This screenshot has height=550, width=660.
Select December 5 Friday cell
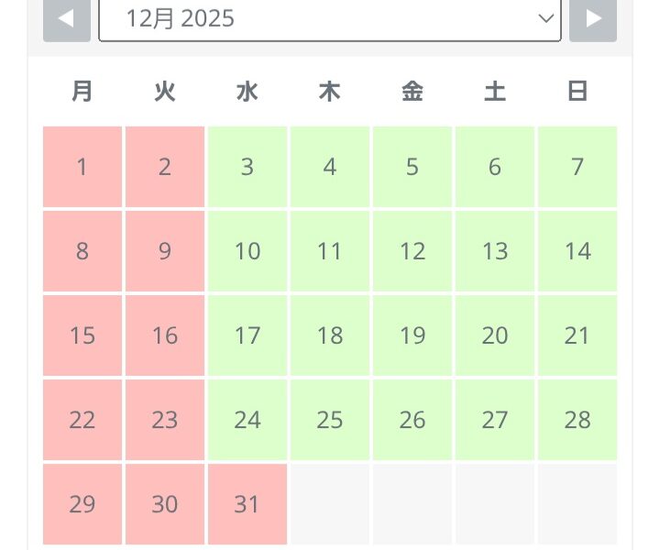pyautogui.click(x=412, y=167)
